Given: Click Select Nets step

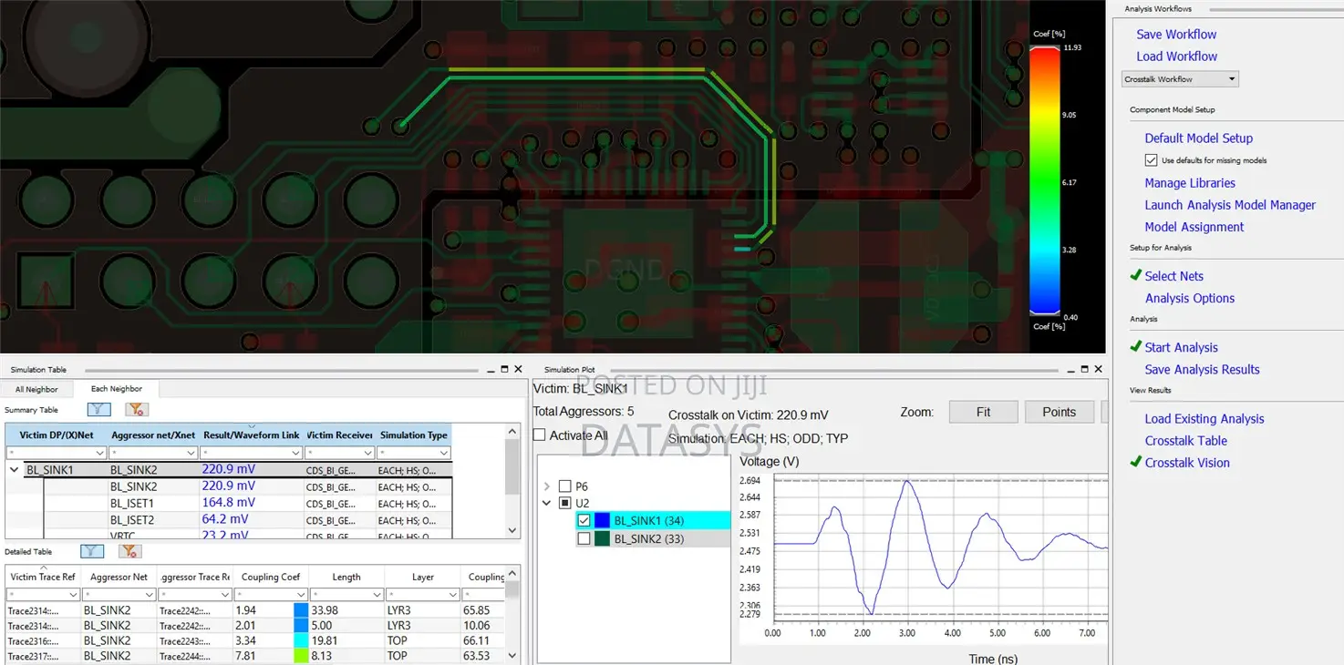Looking at the screenshot, I should [1173, 276].
